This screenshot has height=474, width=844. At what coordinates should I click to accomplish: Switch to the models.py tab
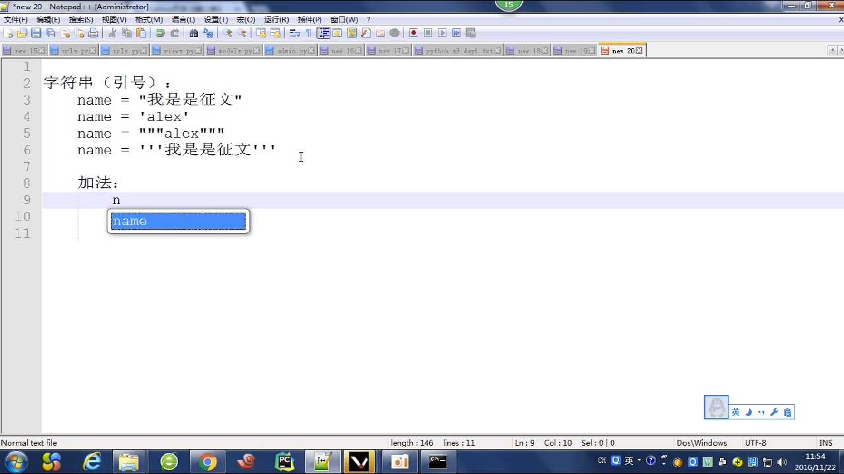coord(233,51)
